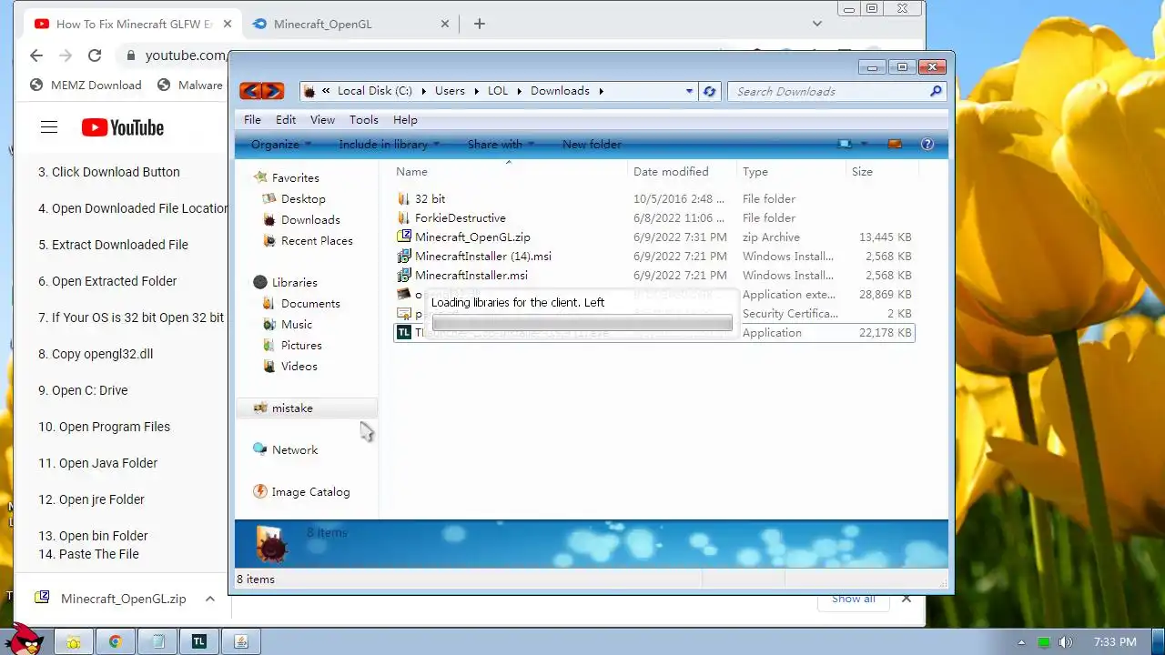Image resolution: width=1165 pixels, height=655 pixels.
Task: Click the search magnifier in Explorer
Action: (x=936, y=91)
